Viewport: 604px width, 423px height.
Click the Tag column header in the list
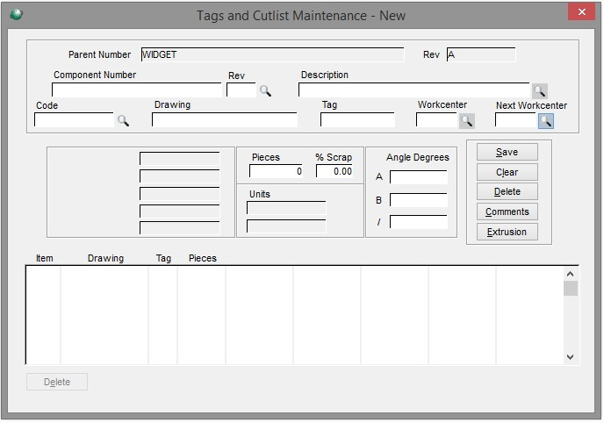click(x=163, y=258)
